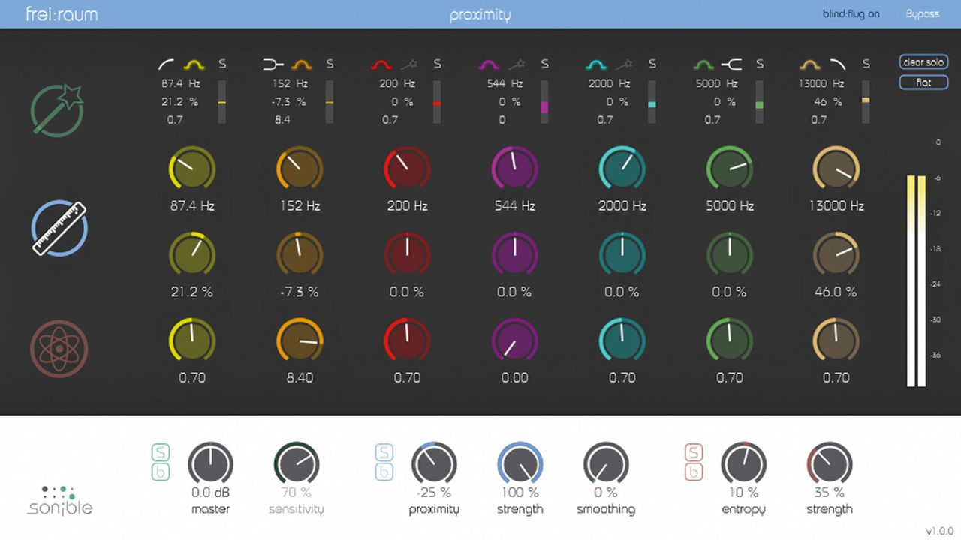Select low-cut filter shape for 87.4 Hz band
The image size is (961, 540).
coord(167,64)
